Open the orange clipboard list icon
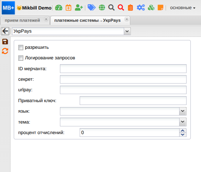The height and width of the screenshot is (172, 201). [x=130, y=8]
